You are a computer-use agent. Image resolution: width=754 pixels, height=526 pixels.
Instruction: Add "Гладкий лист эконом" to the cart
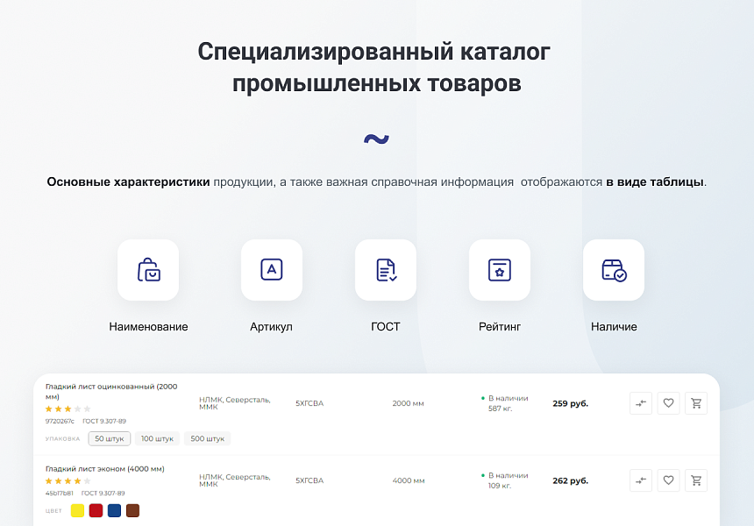point(696,480)
